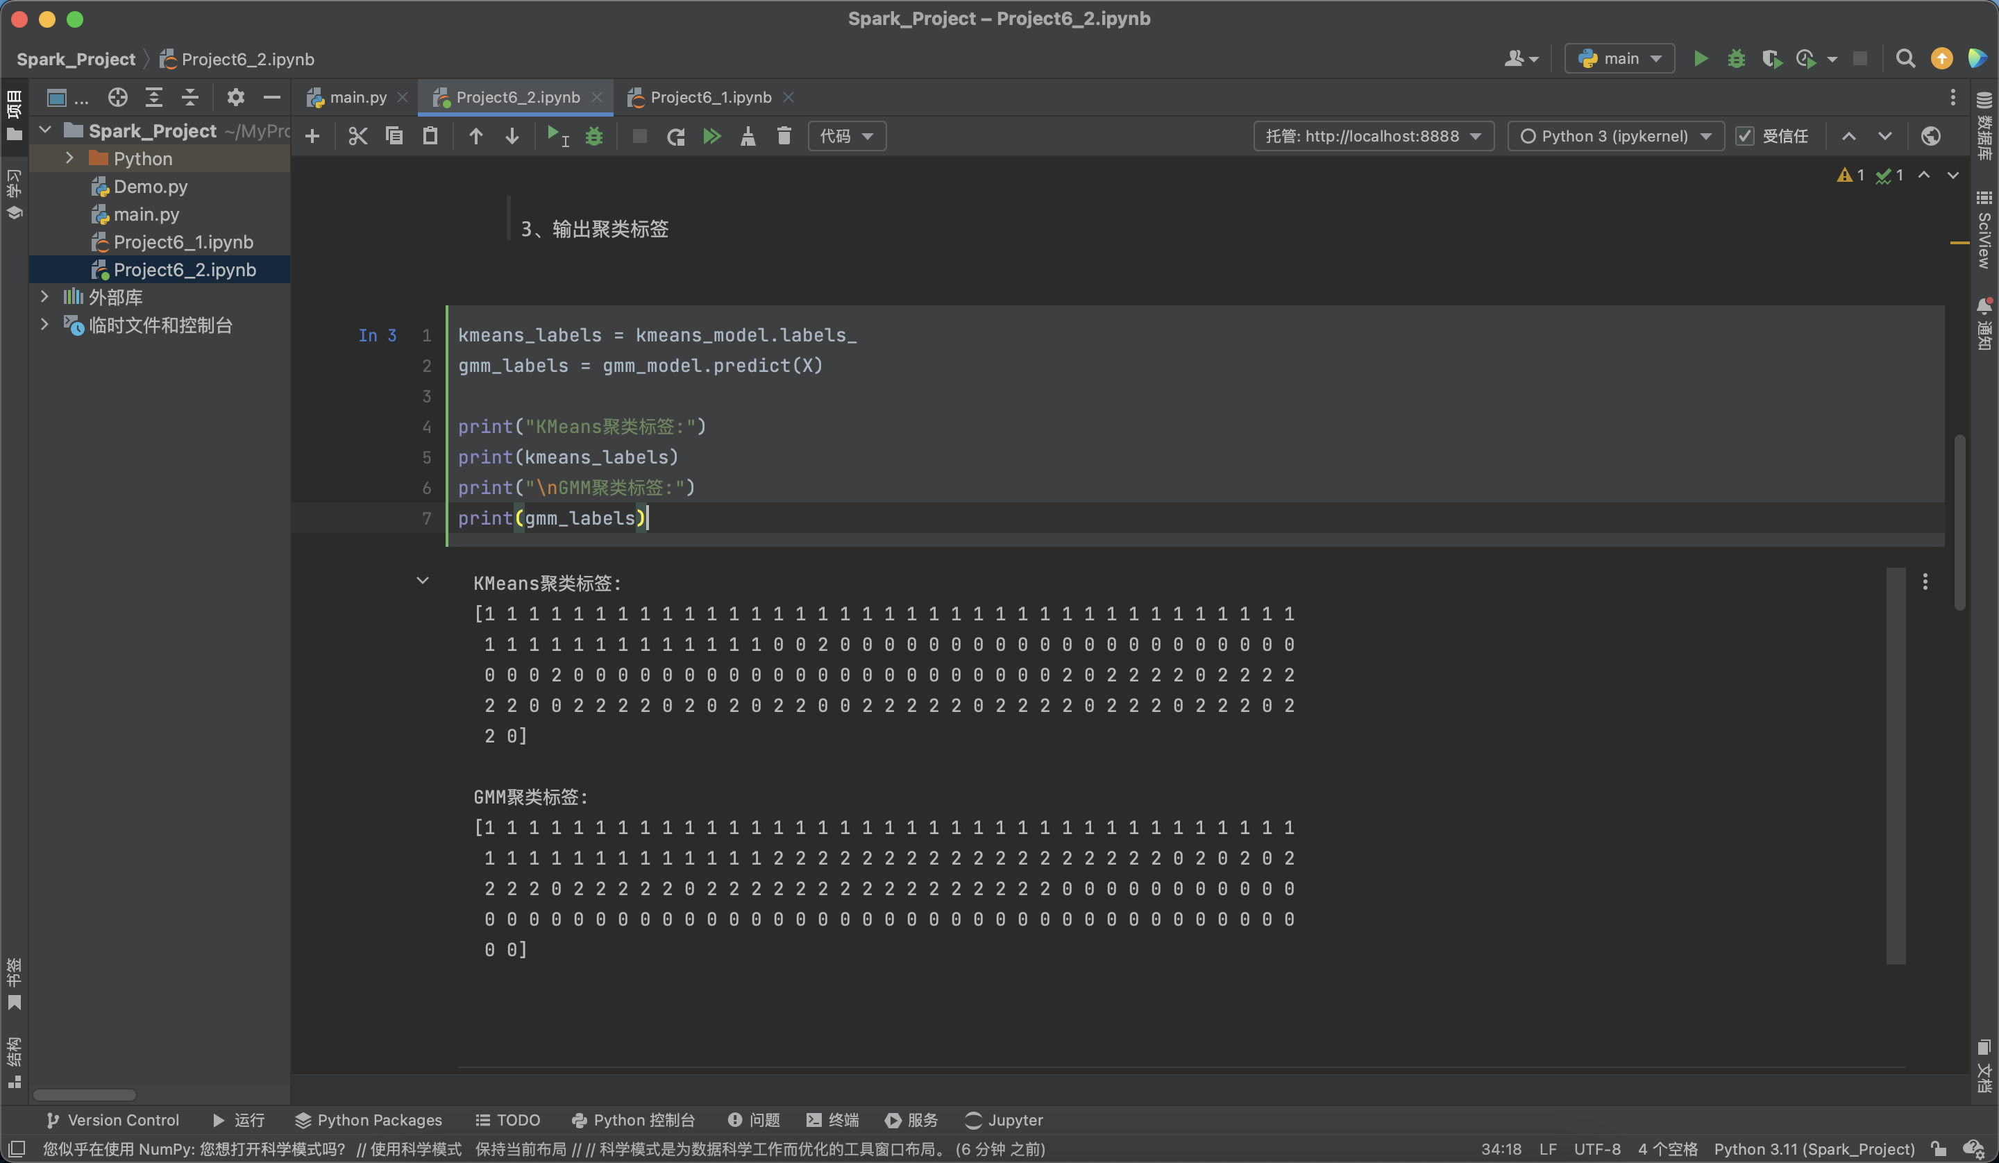Select previous cell up chevron
The image size is (1999, 1163).
click(1849, 137)
